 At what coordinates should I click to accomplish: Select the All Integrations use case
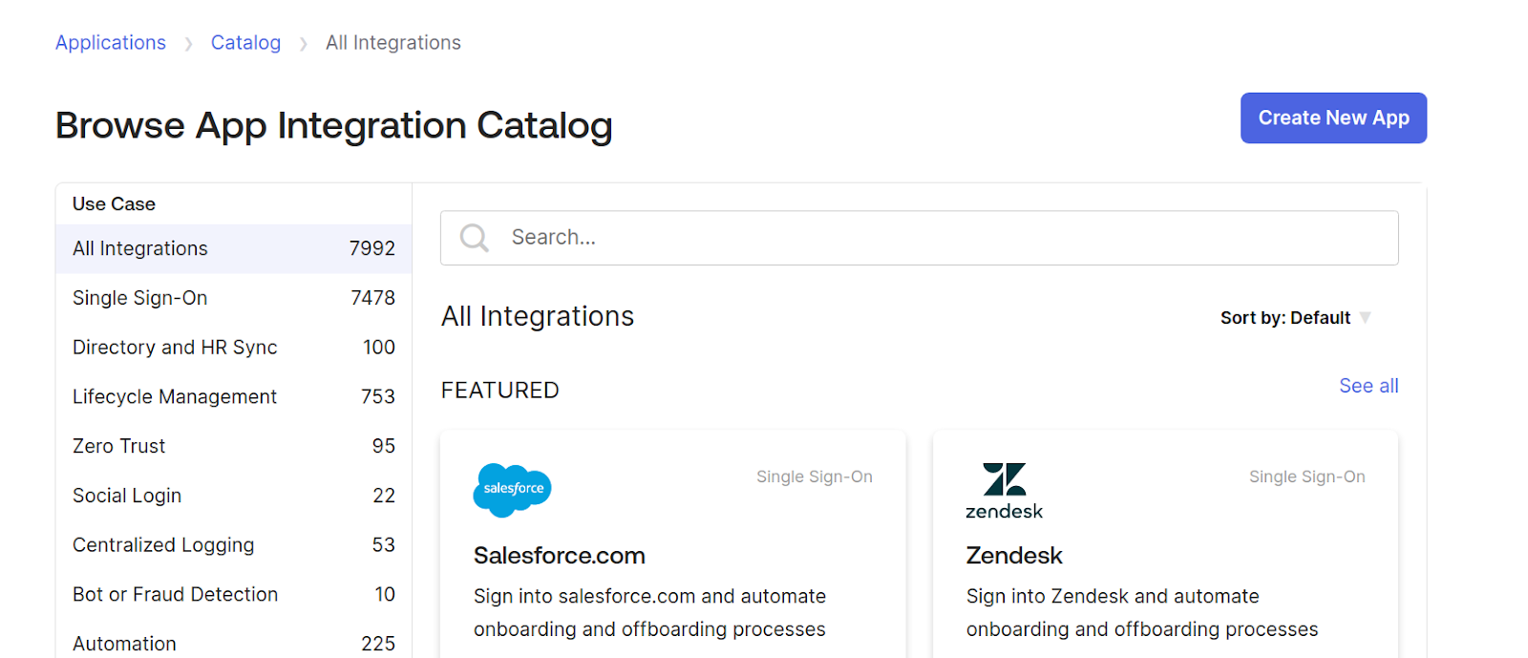139,249
